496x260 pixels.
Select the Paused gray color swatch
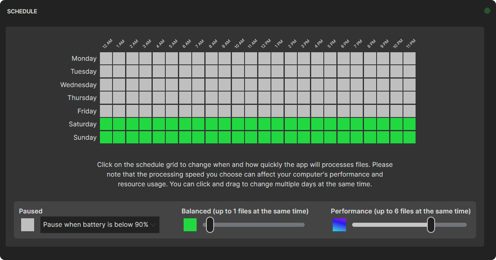[27, 224]
